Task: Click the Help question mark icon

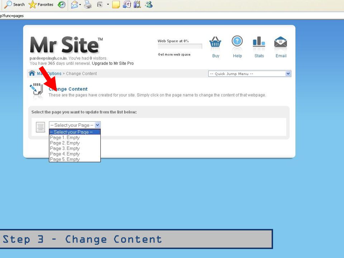Action: [x=237, y=41]
